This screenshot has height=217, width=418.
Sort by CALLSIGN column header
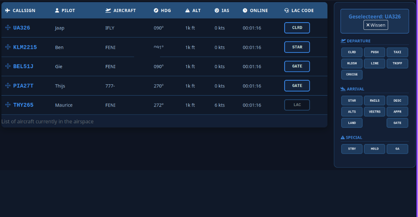coord(24,10)
